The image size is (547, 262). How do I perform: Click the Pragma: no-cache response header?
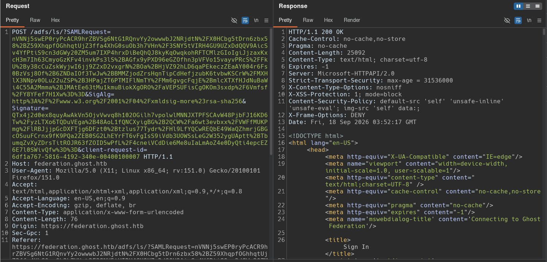[318, 46]
